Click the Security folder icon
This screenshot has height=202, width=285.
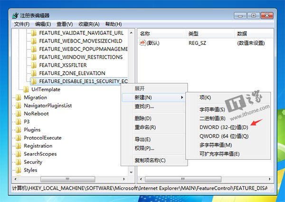(x=19, y=162)
